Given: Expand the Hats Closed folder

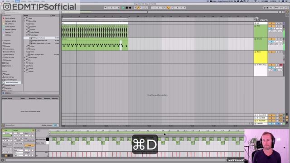Looking at the screenshot, I should (x=26, y=32).
